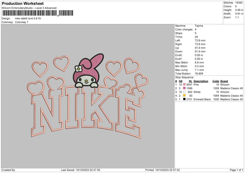Click the Height value 4.09 in
This screenshot has width=245, height=173.
239,10
